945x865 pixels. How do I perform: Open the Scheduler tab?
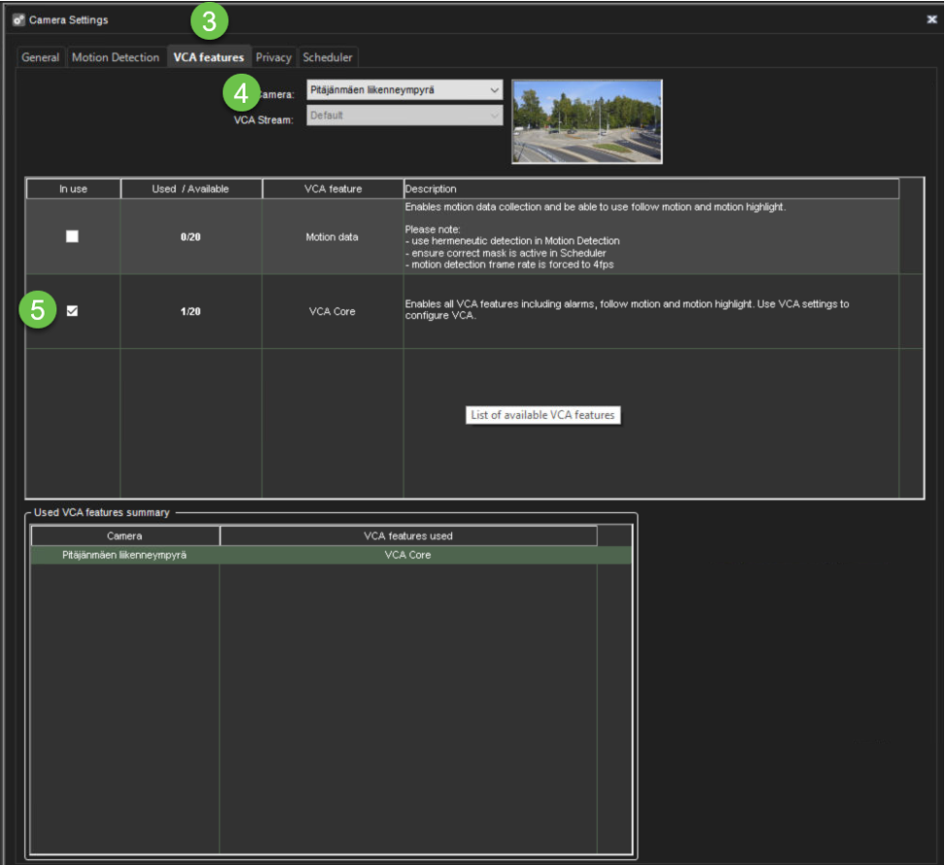click(x=328, y=57)
